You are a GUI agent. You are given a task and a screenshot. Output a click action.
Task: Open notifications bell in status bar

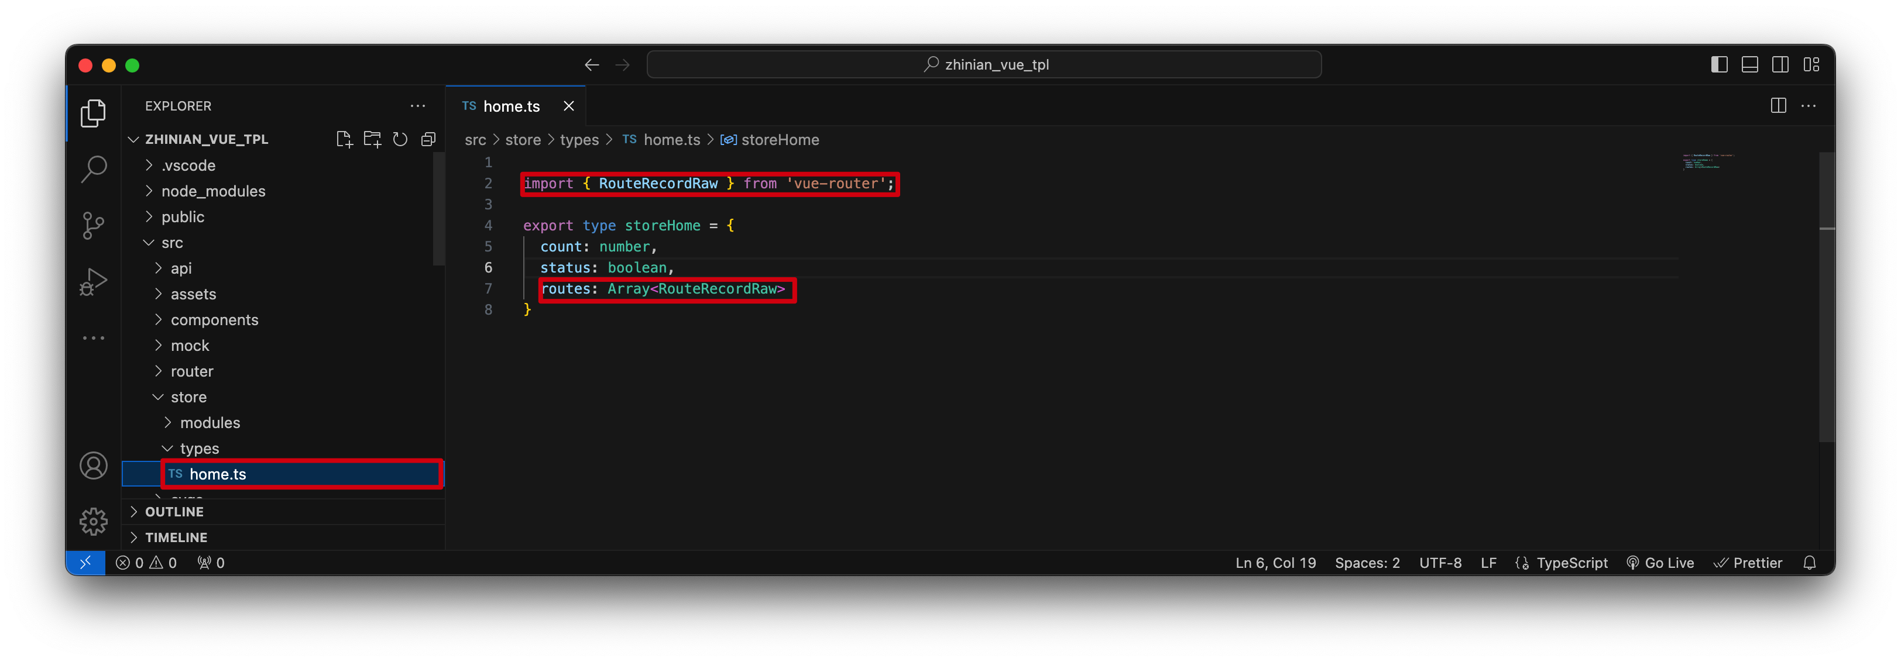click(x=1809, y=563)
